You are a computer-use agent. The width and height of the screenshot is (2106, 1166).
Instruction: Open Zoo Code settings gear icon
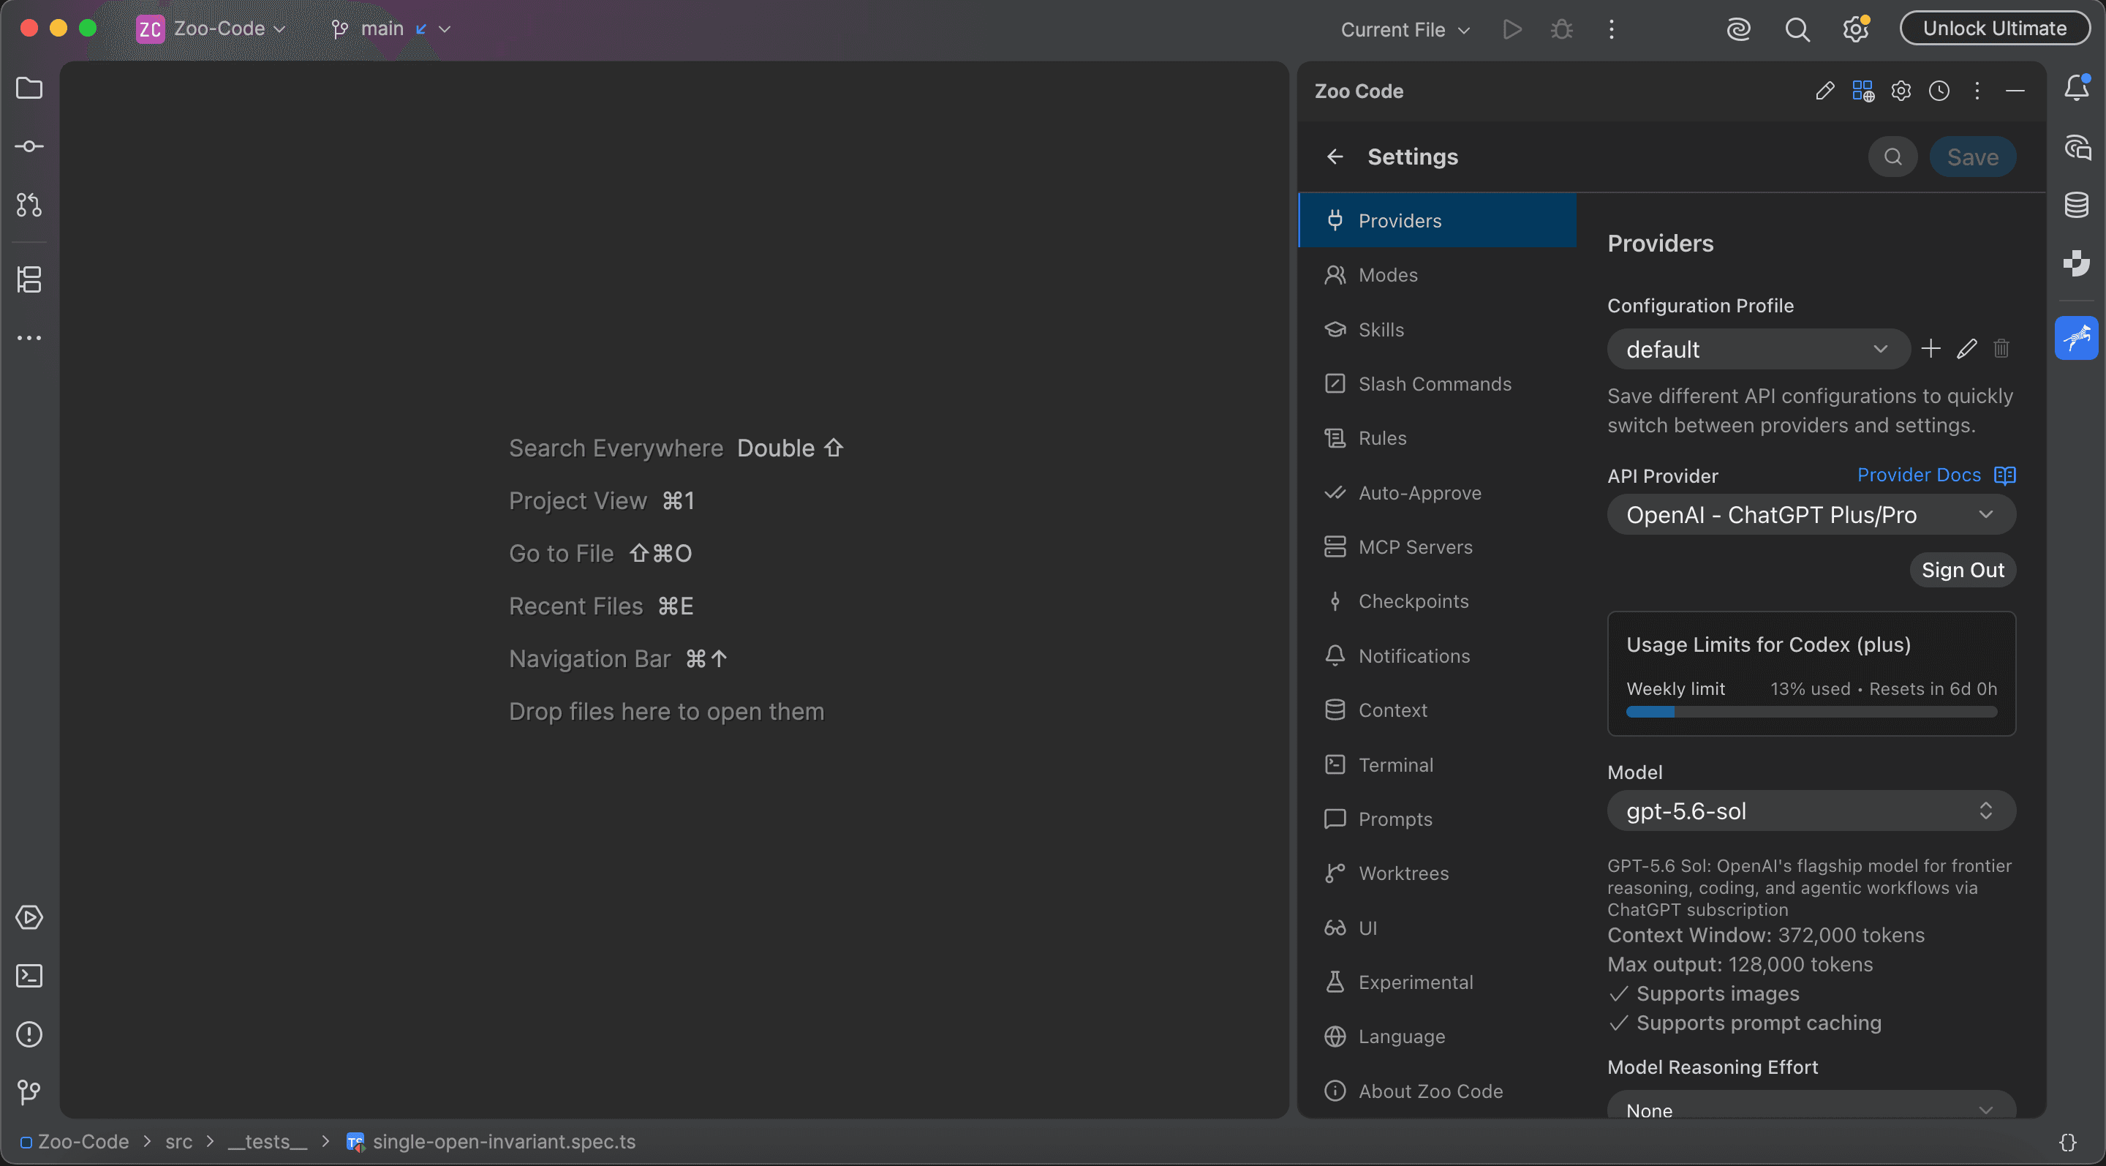pyautogui.click(x=1901, y=91)
